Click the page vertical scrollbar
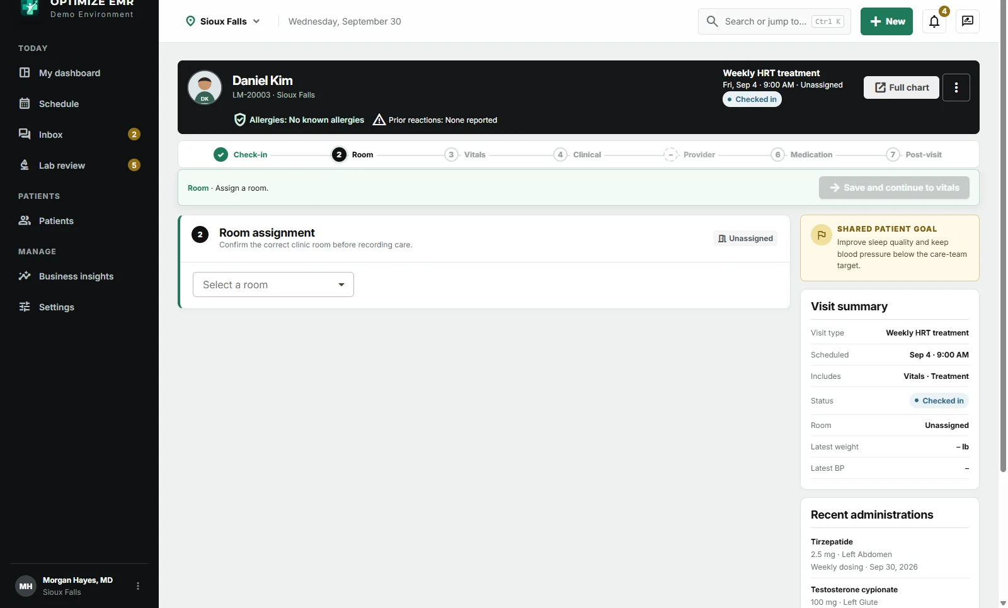Viewport: 1008px width, 608px height. click(1003, 236)
